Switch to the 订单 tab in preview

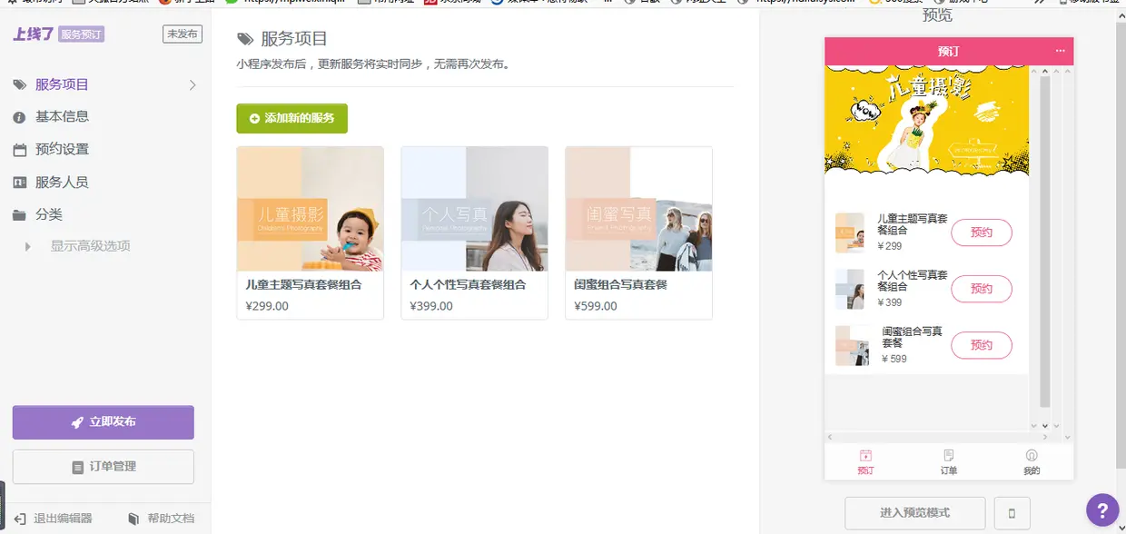(948, 460)
